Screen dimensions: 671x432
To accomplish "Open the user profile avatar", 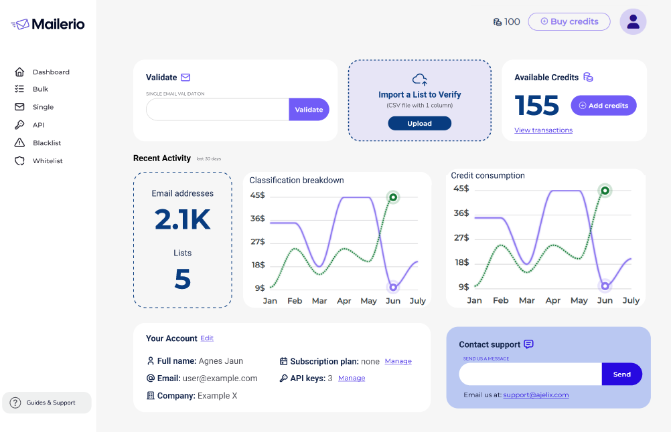I will coord(633,22).
